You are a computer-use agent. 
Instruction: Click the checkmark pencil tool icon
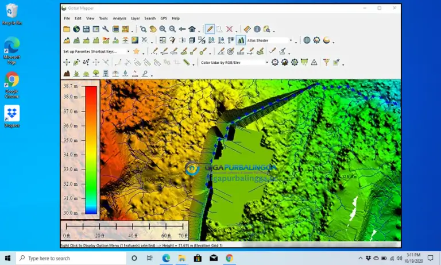click(272, 51)
